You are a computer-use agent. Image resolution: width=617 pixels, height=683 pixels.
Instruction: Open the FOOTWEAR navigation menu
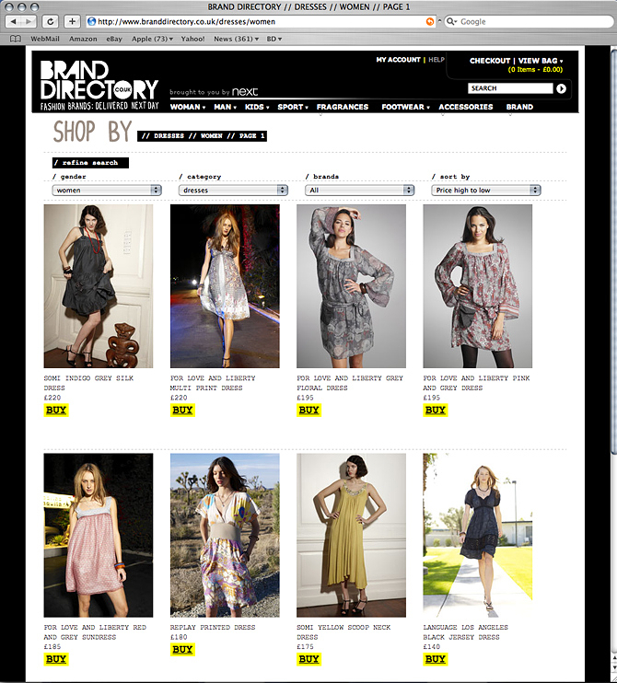(x=405, y=107)
